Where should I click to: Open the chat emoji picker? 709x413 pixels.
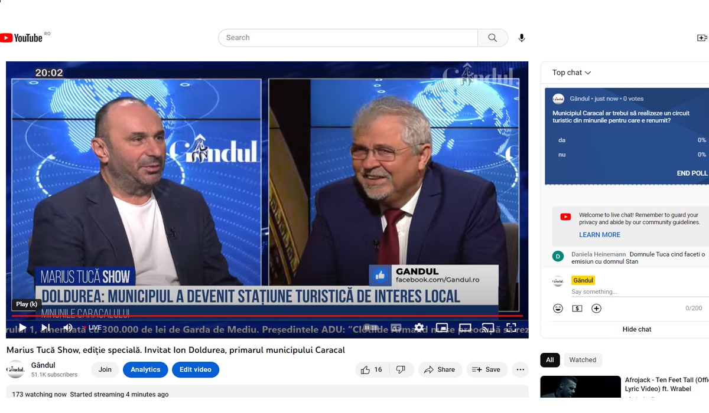coord(558,309)
